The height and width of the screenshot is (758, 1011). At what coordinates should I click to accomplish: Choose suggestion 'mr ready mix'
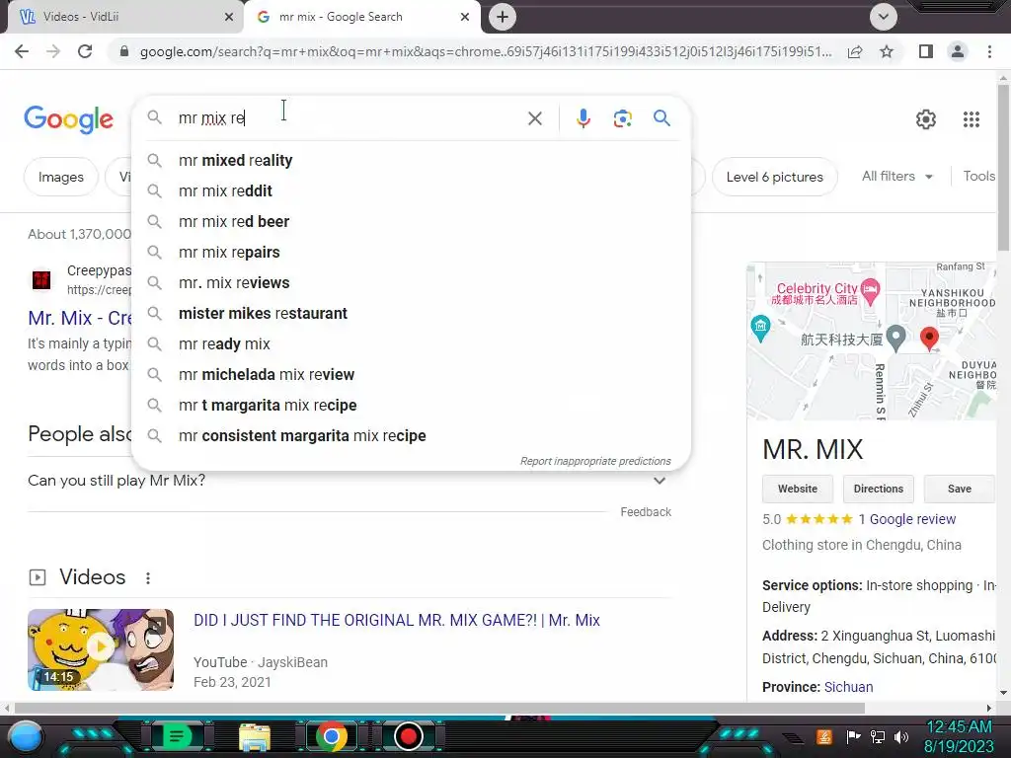411,344
